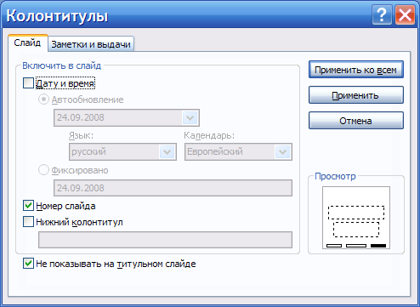Expand the Календарь type dropdown
The height and width of the screenshot is (307, 420).
tap(282, 152)
